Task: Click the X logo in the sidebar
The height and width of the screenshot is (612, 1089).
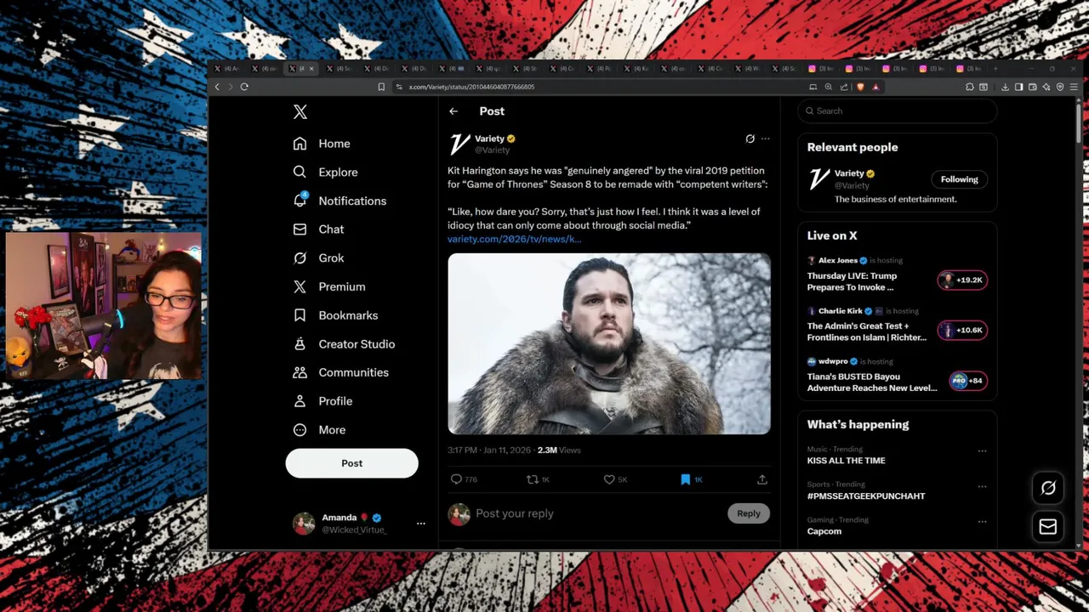Action: [x=299, y=111]
